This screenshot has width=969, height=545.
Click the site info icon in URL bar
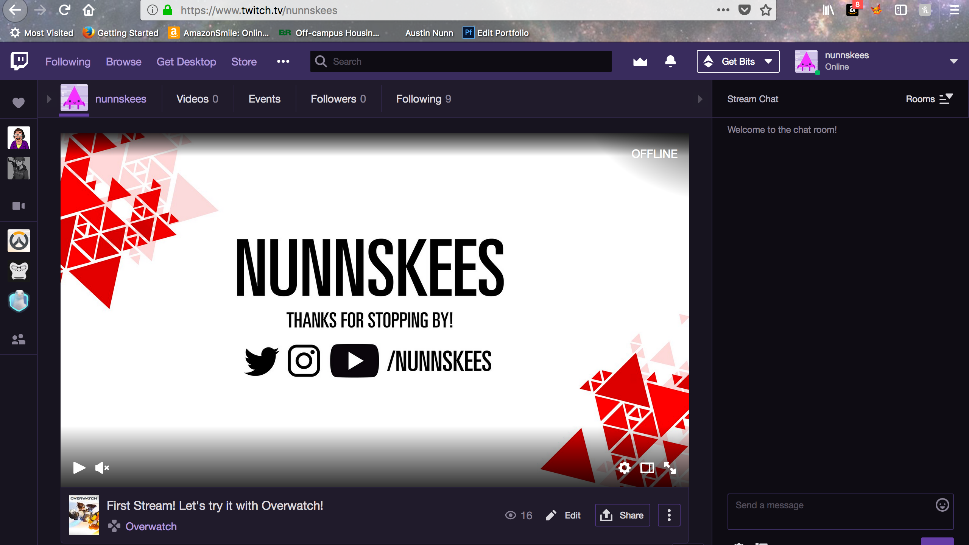click(x=152, y=10)
